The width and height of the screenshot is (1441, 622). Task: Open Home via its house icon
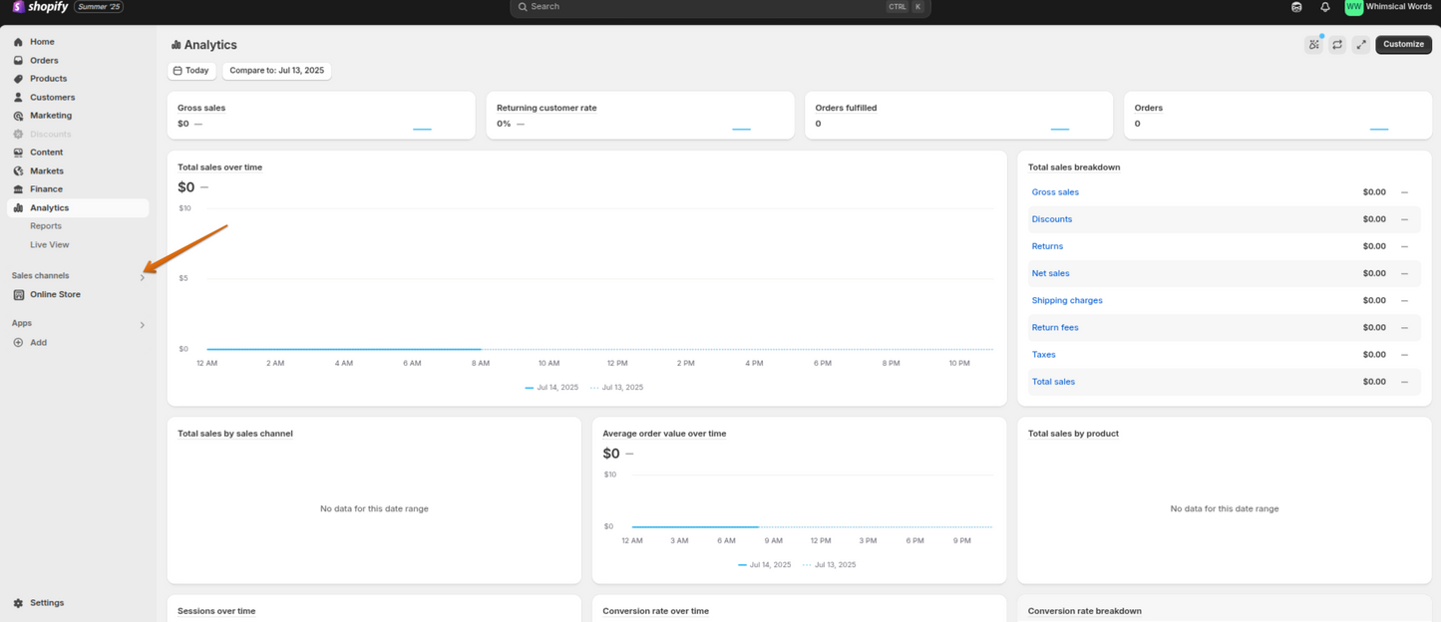[18, 42]
